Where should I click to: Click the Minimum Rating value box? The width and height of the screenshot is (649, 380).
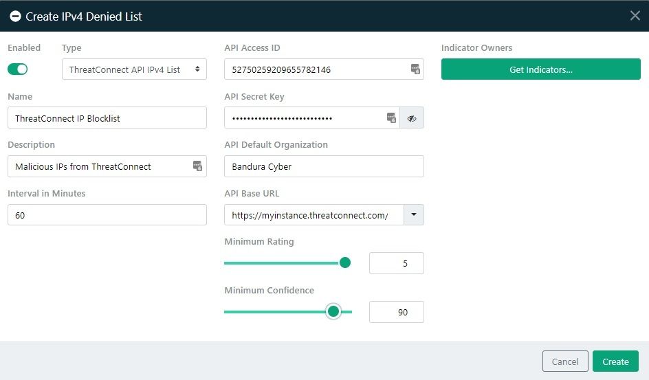coord(396,263)
